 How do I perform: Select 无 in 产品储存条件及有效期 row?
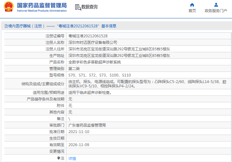coord(70,99)
